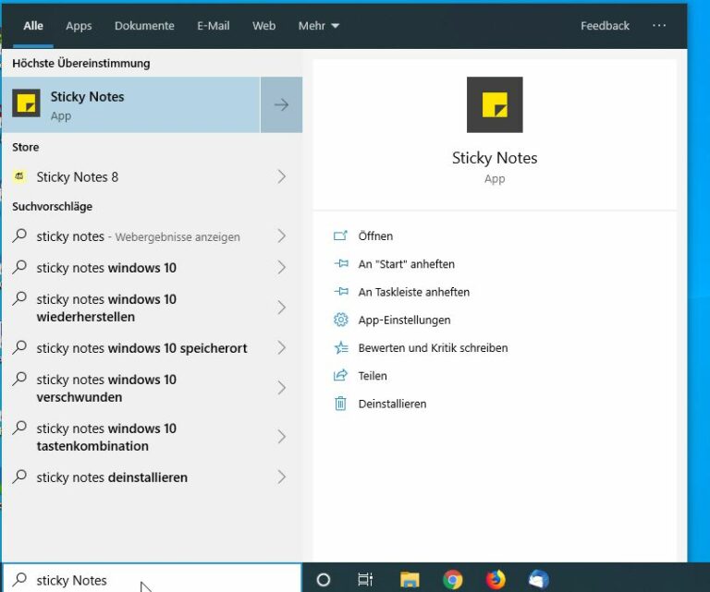Select the Teilen option

[373, 376]
